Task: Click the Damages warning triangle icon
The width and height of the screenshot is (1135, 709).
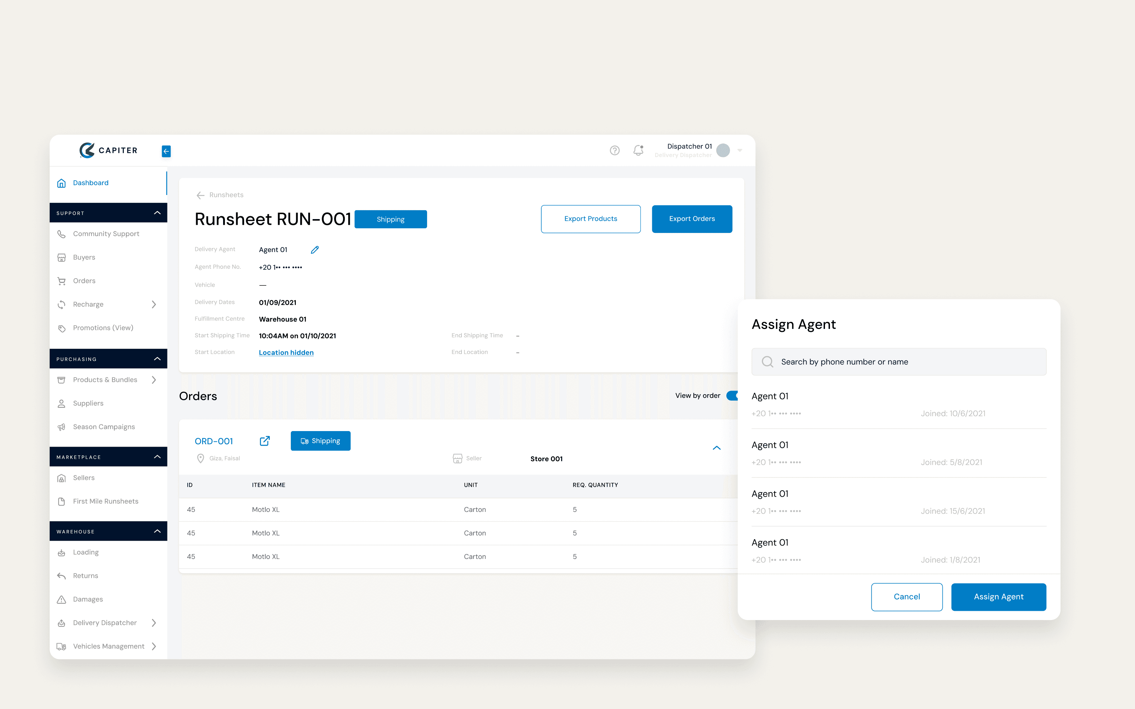Action: [x=61, y=599]
